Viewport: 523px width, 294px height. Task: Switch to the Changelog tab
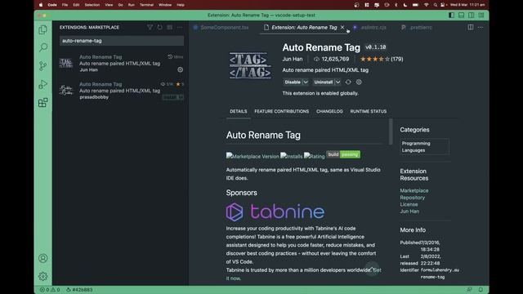(x=329, y=111)
